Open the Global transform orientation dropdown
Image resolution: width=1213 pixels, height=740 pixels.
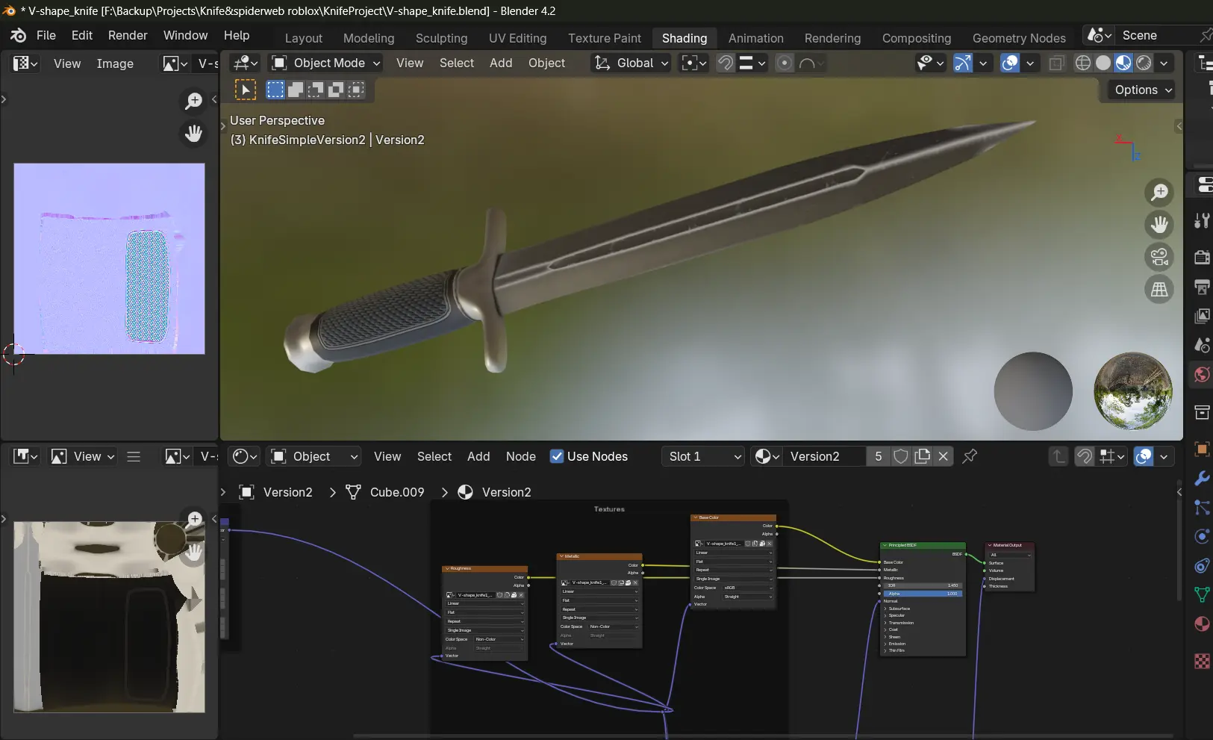coord(632,63)
